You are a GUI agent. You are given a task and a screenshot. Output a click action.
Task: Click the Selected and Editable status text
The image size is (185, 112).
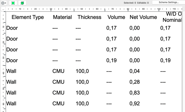[x=136, y=3]
